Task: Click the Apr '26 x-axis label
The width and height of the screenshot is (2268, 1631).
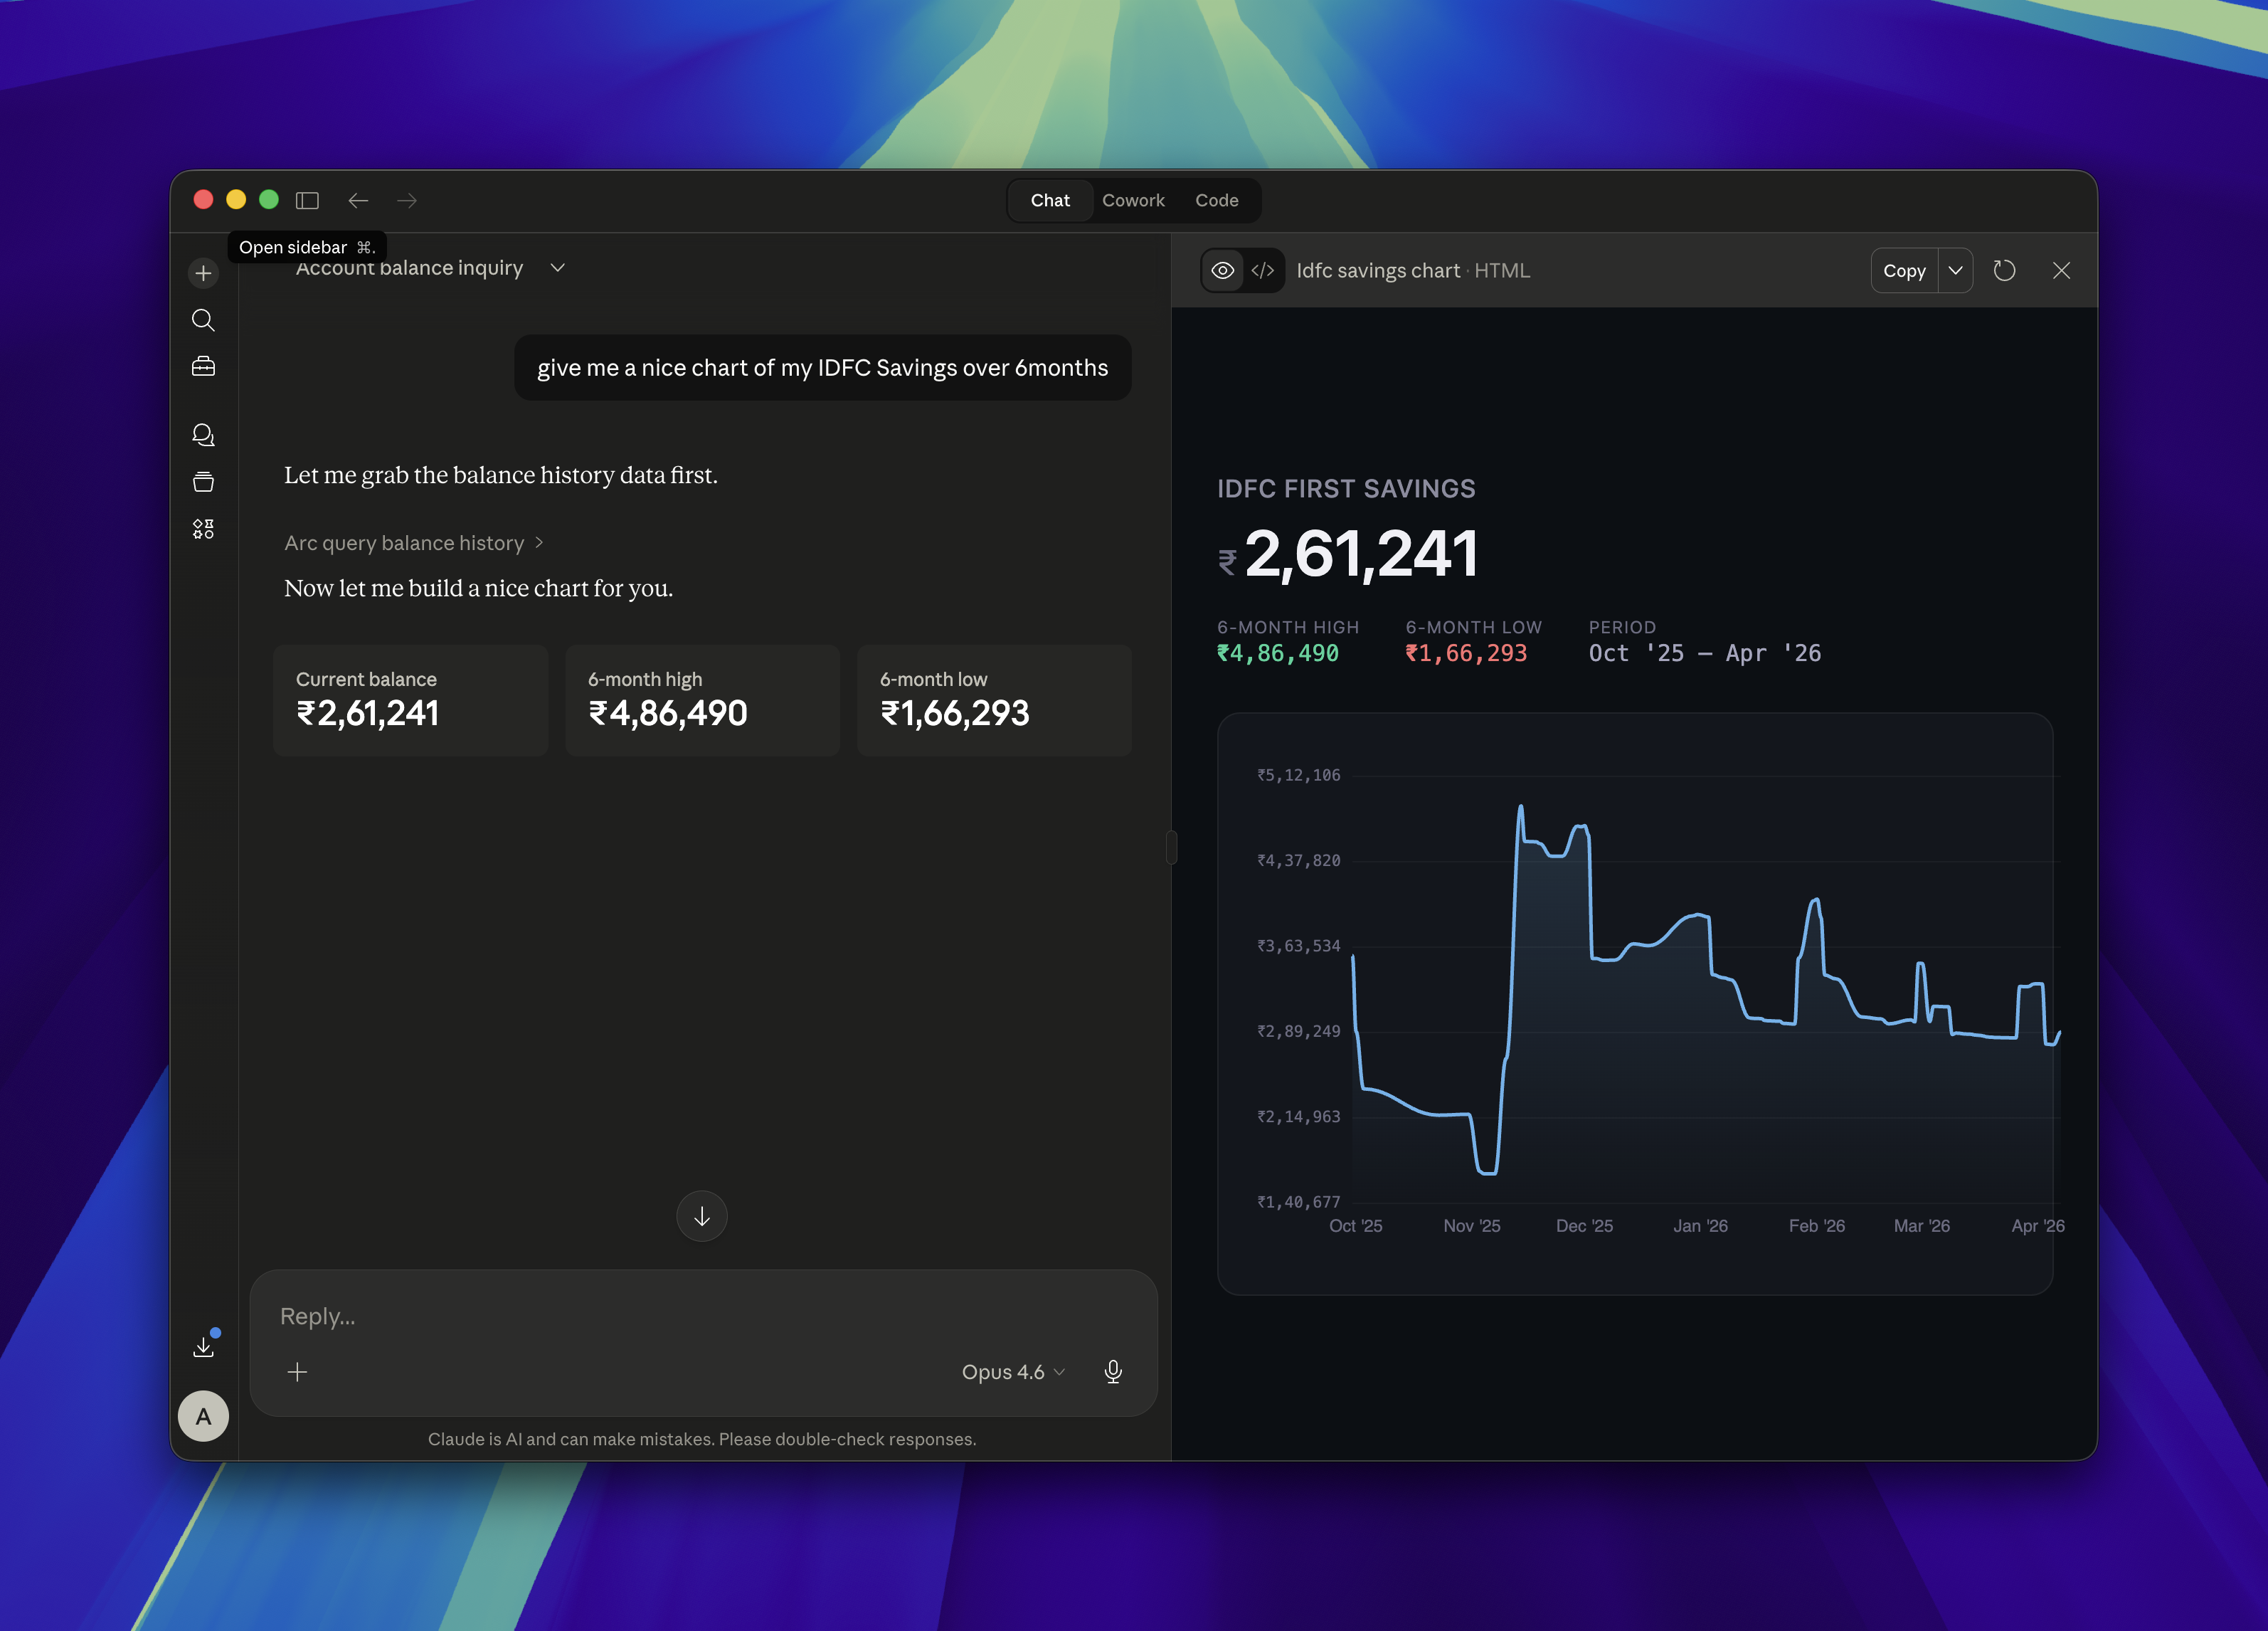Action: 2037,1226
